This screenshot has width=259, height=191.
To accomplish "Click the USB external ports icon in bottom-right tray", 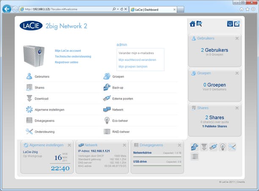I will pos(213,147).
